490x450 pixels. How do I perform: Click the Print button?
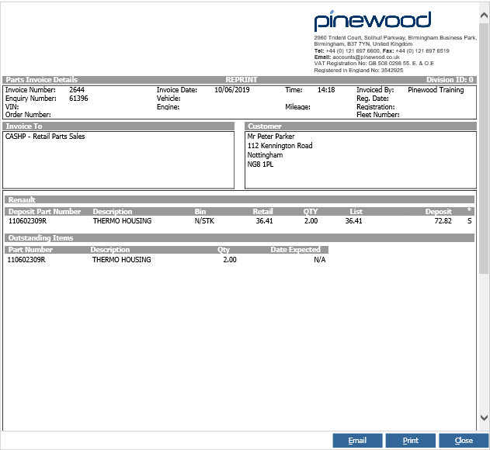click(410, 441)
